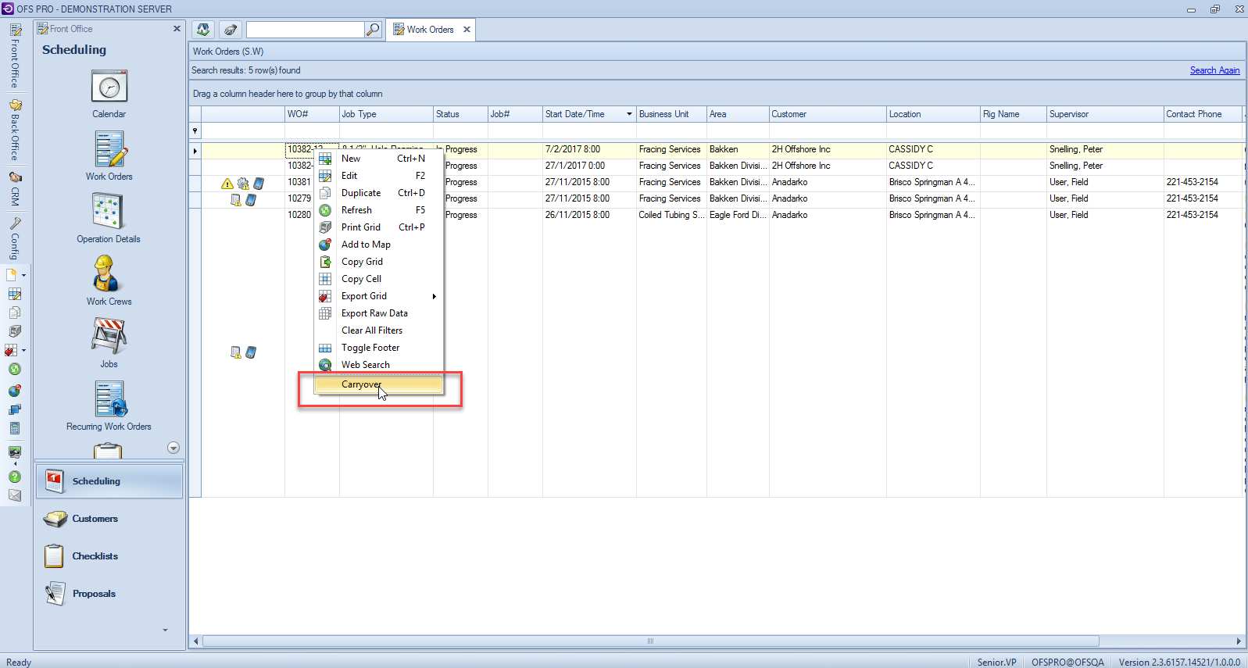The height and width of the screenshot is (668, 1248).
Task: Click the mail envelope sidebar icon
Action: pyautogui.click(x=15, y=495)
